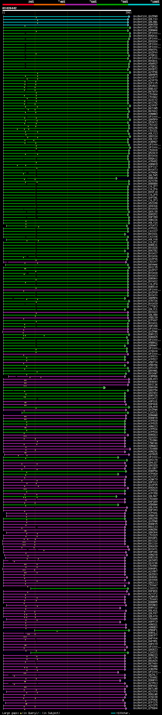
Task: Select label UniRef100_B9HRY0
Action: click(145, 680)
